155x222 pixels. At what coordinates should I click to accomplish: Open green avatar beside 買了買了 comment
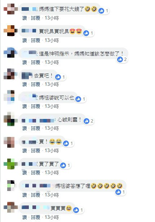pos(11,164)
